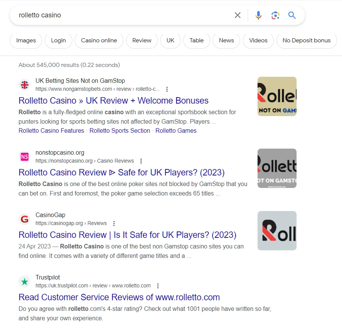Open options menu for Trustpilot result
The height and width of the screenshot is (329, 342).
[158, 286]
